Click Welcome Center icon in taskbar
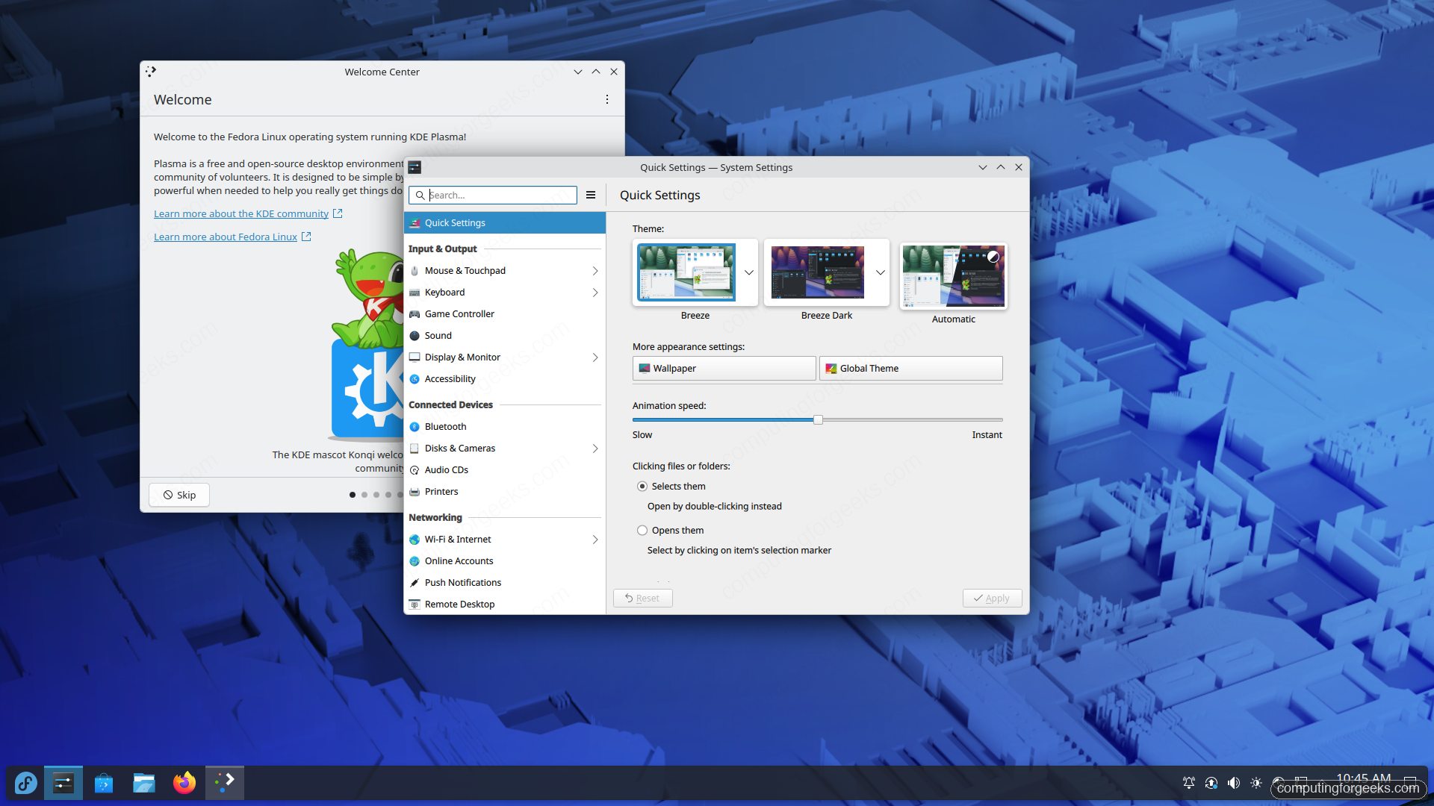 (x=225, y=783)
